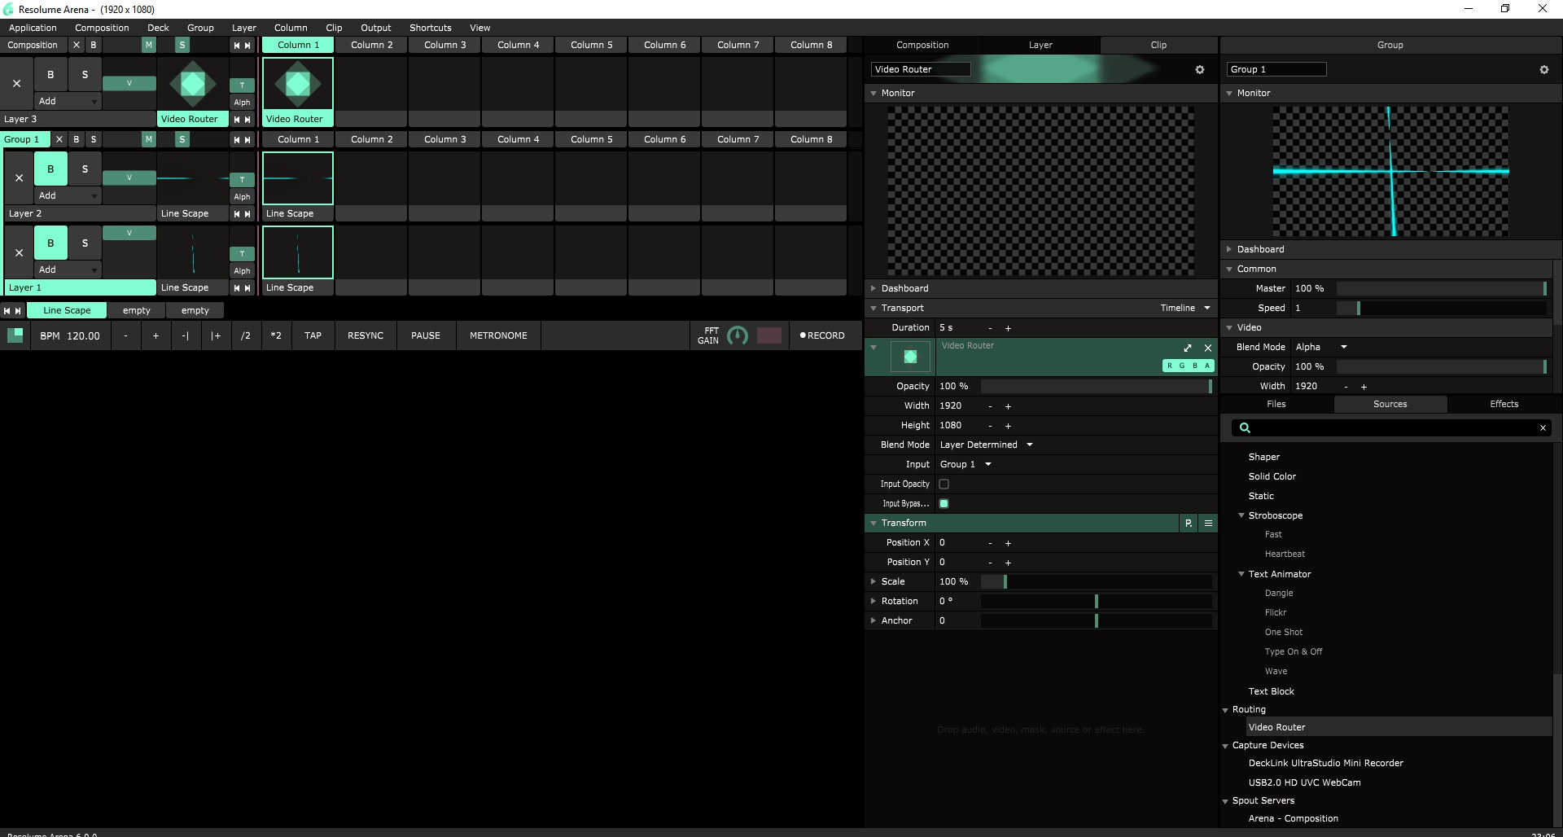The height and width of the screenshot is (837, 1563).
Task: Remove Video Router clip with X icon
Action: (1208, 348)
